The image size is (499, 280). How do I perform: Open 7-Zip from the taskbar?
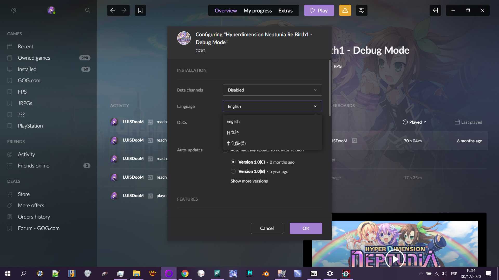[314, 274]
